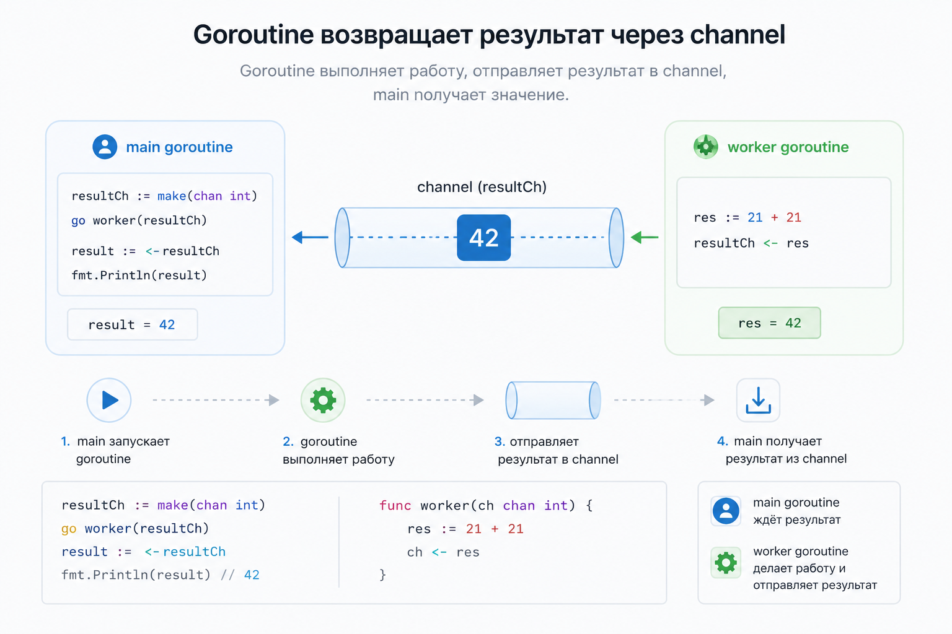Image resolution: width=952 pixels, height=634 pixels.
Task: Click the large resultCh channel tube
Action: pyautogui.click(x=479, y=238)
